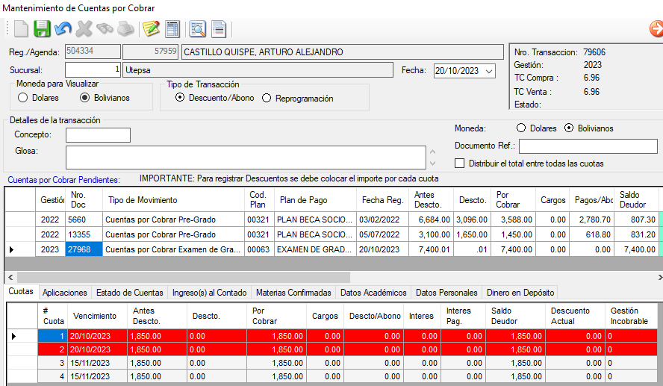Click the Gestión Incobrable column header
663x386 pixels.
point(632,316)
